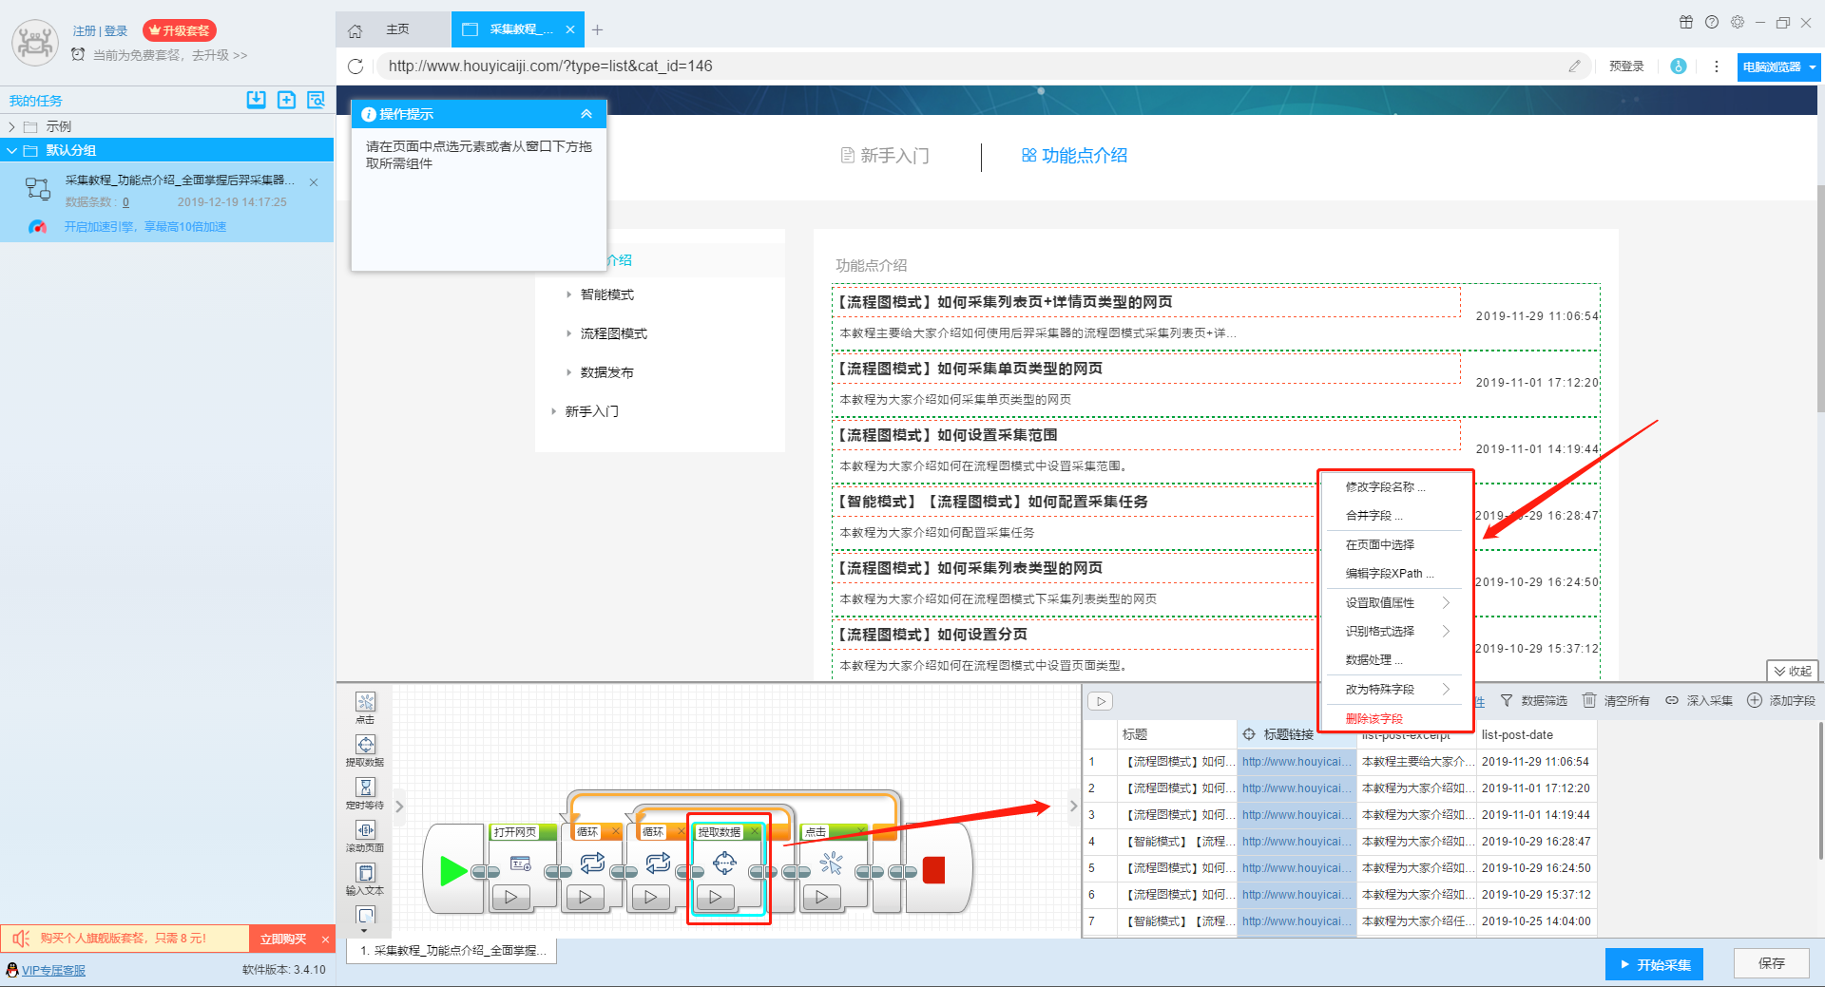
Task: Run the 提取数据 node play button
Action: click(x=716, y=896)
